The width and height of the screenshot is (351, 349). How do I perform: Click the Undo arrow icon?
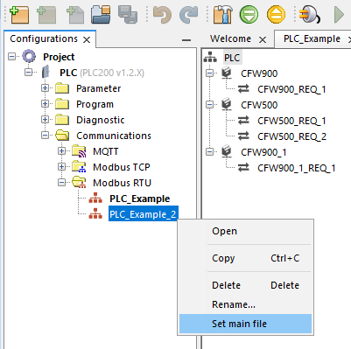(x=162, y=15)
